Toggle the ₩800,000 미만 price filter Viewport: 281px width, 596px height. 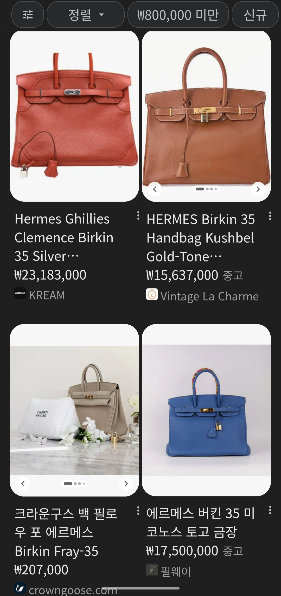[178, 15]
